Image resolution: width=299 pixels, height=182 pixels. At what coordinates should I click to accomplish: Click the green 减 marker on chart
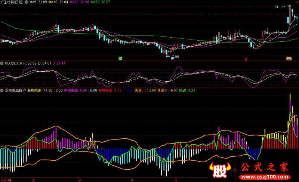pyautogui.click(x=120, y=58)
